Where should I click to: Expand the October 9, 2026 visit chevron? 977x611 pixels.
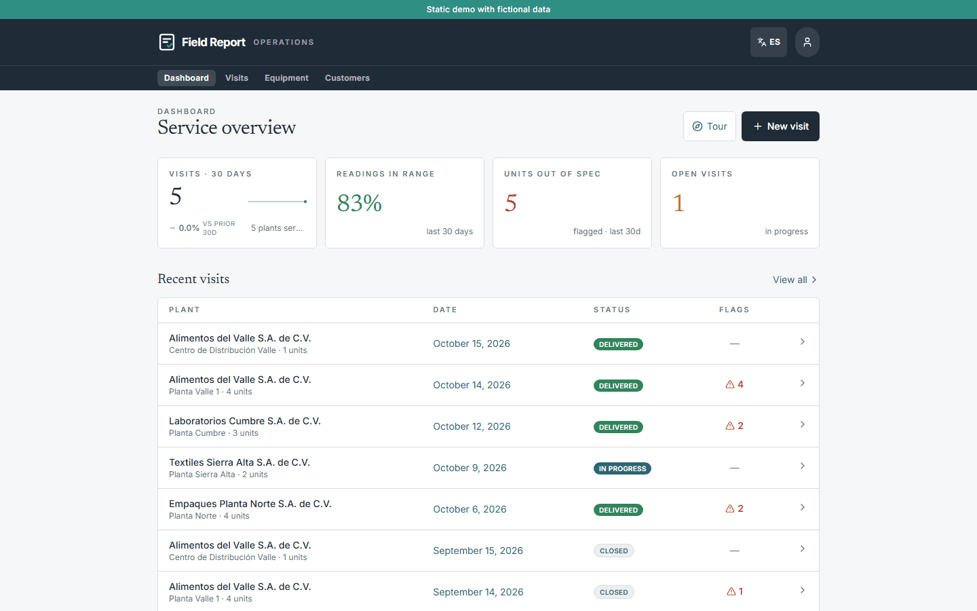coord(802,466)
